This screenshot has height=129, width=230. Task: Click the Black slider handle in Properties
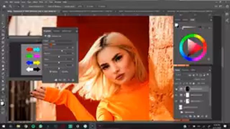tap(59, 68)
